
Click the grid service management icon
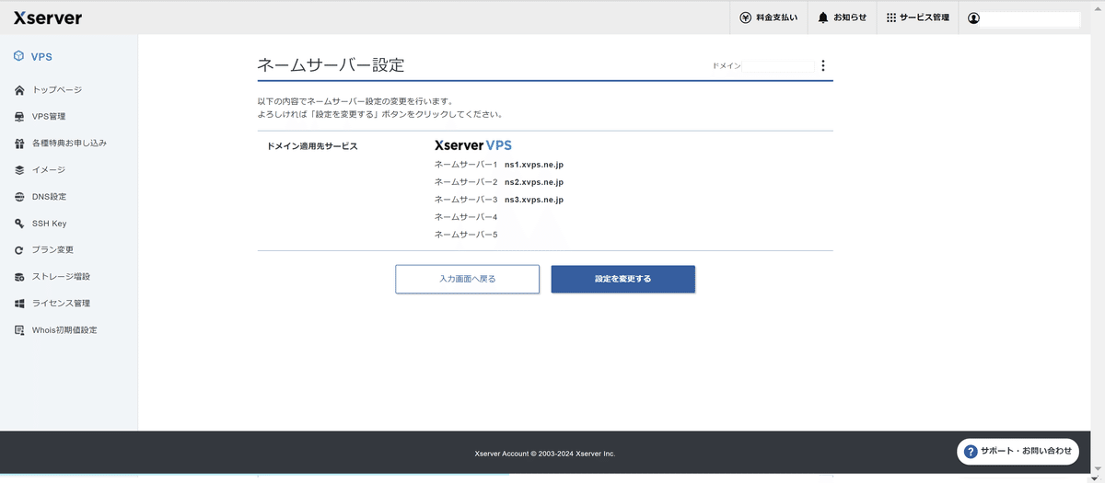891,17
